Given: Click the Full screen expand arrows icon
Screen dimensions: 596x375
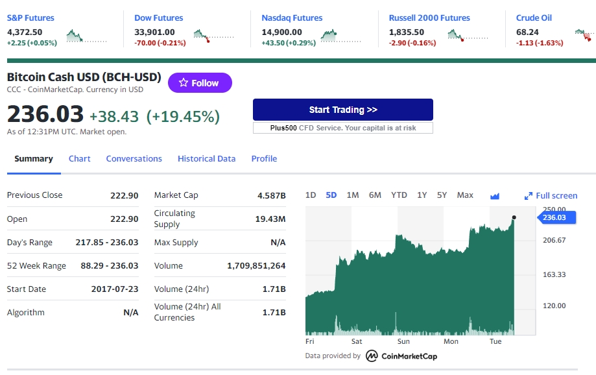Looking at the screenshot, I should [529, 196].
